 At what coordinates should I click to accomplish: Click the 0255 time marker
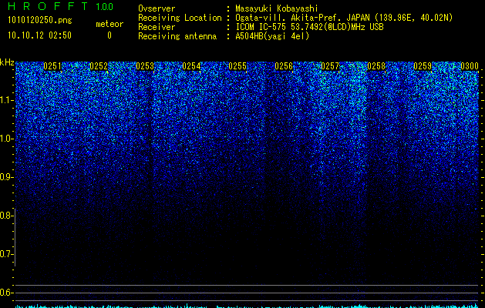pos(237,66)
